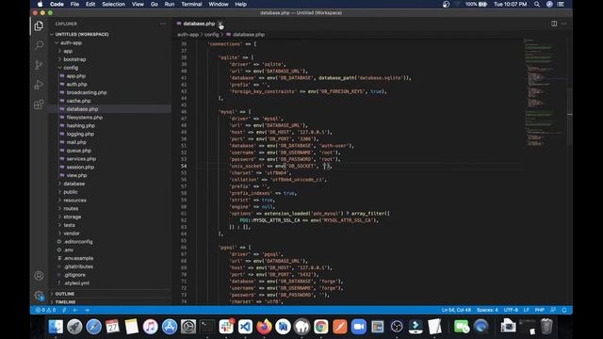
Task: Change line ending via LF status item
Action: click(526, 310)
